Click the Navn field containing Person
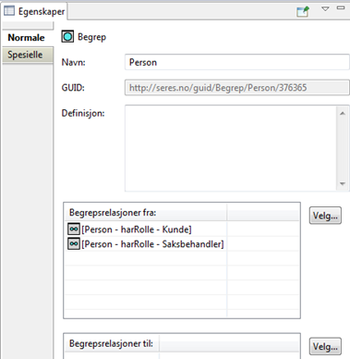This screenshot has width=350, height=359. point(237,62)
